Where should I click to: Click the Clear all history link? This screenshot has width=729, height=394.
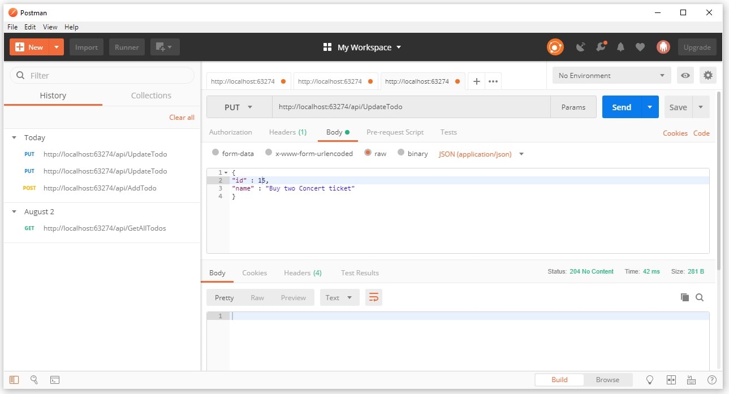[x=182, y=118]
